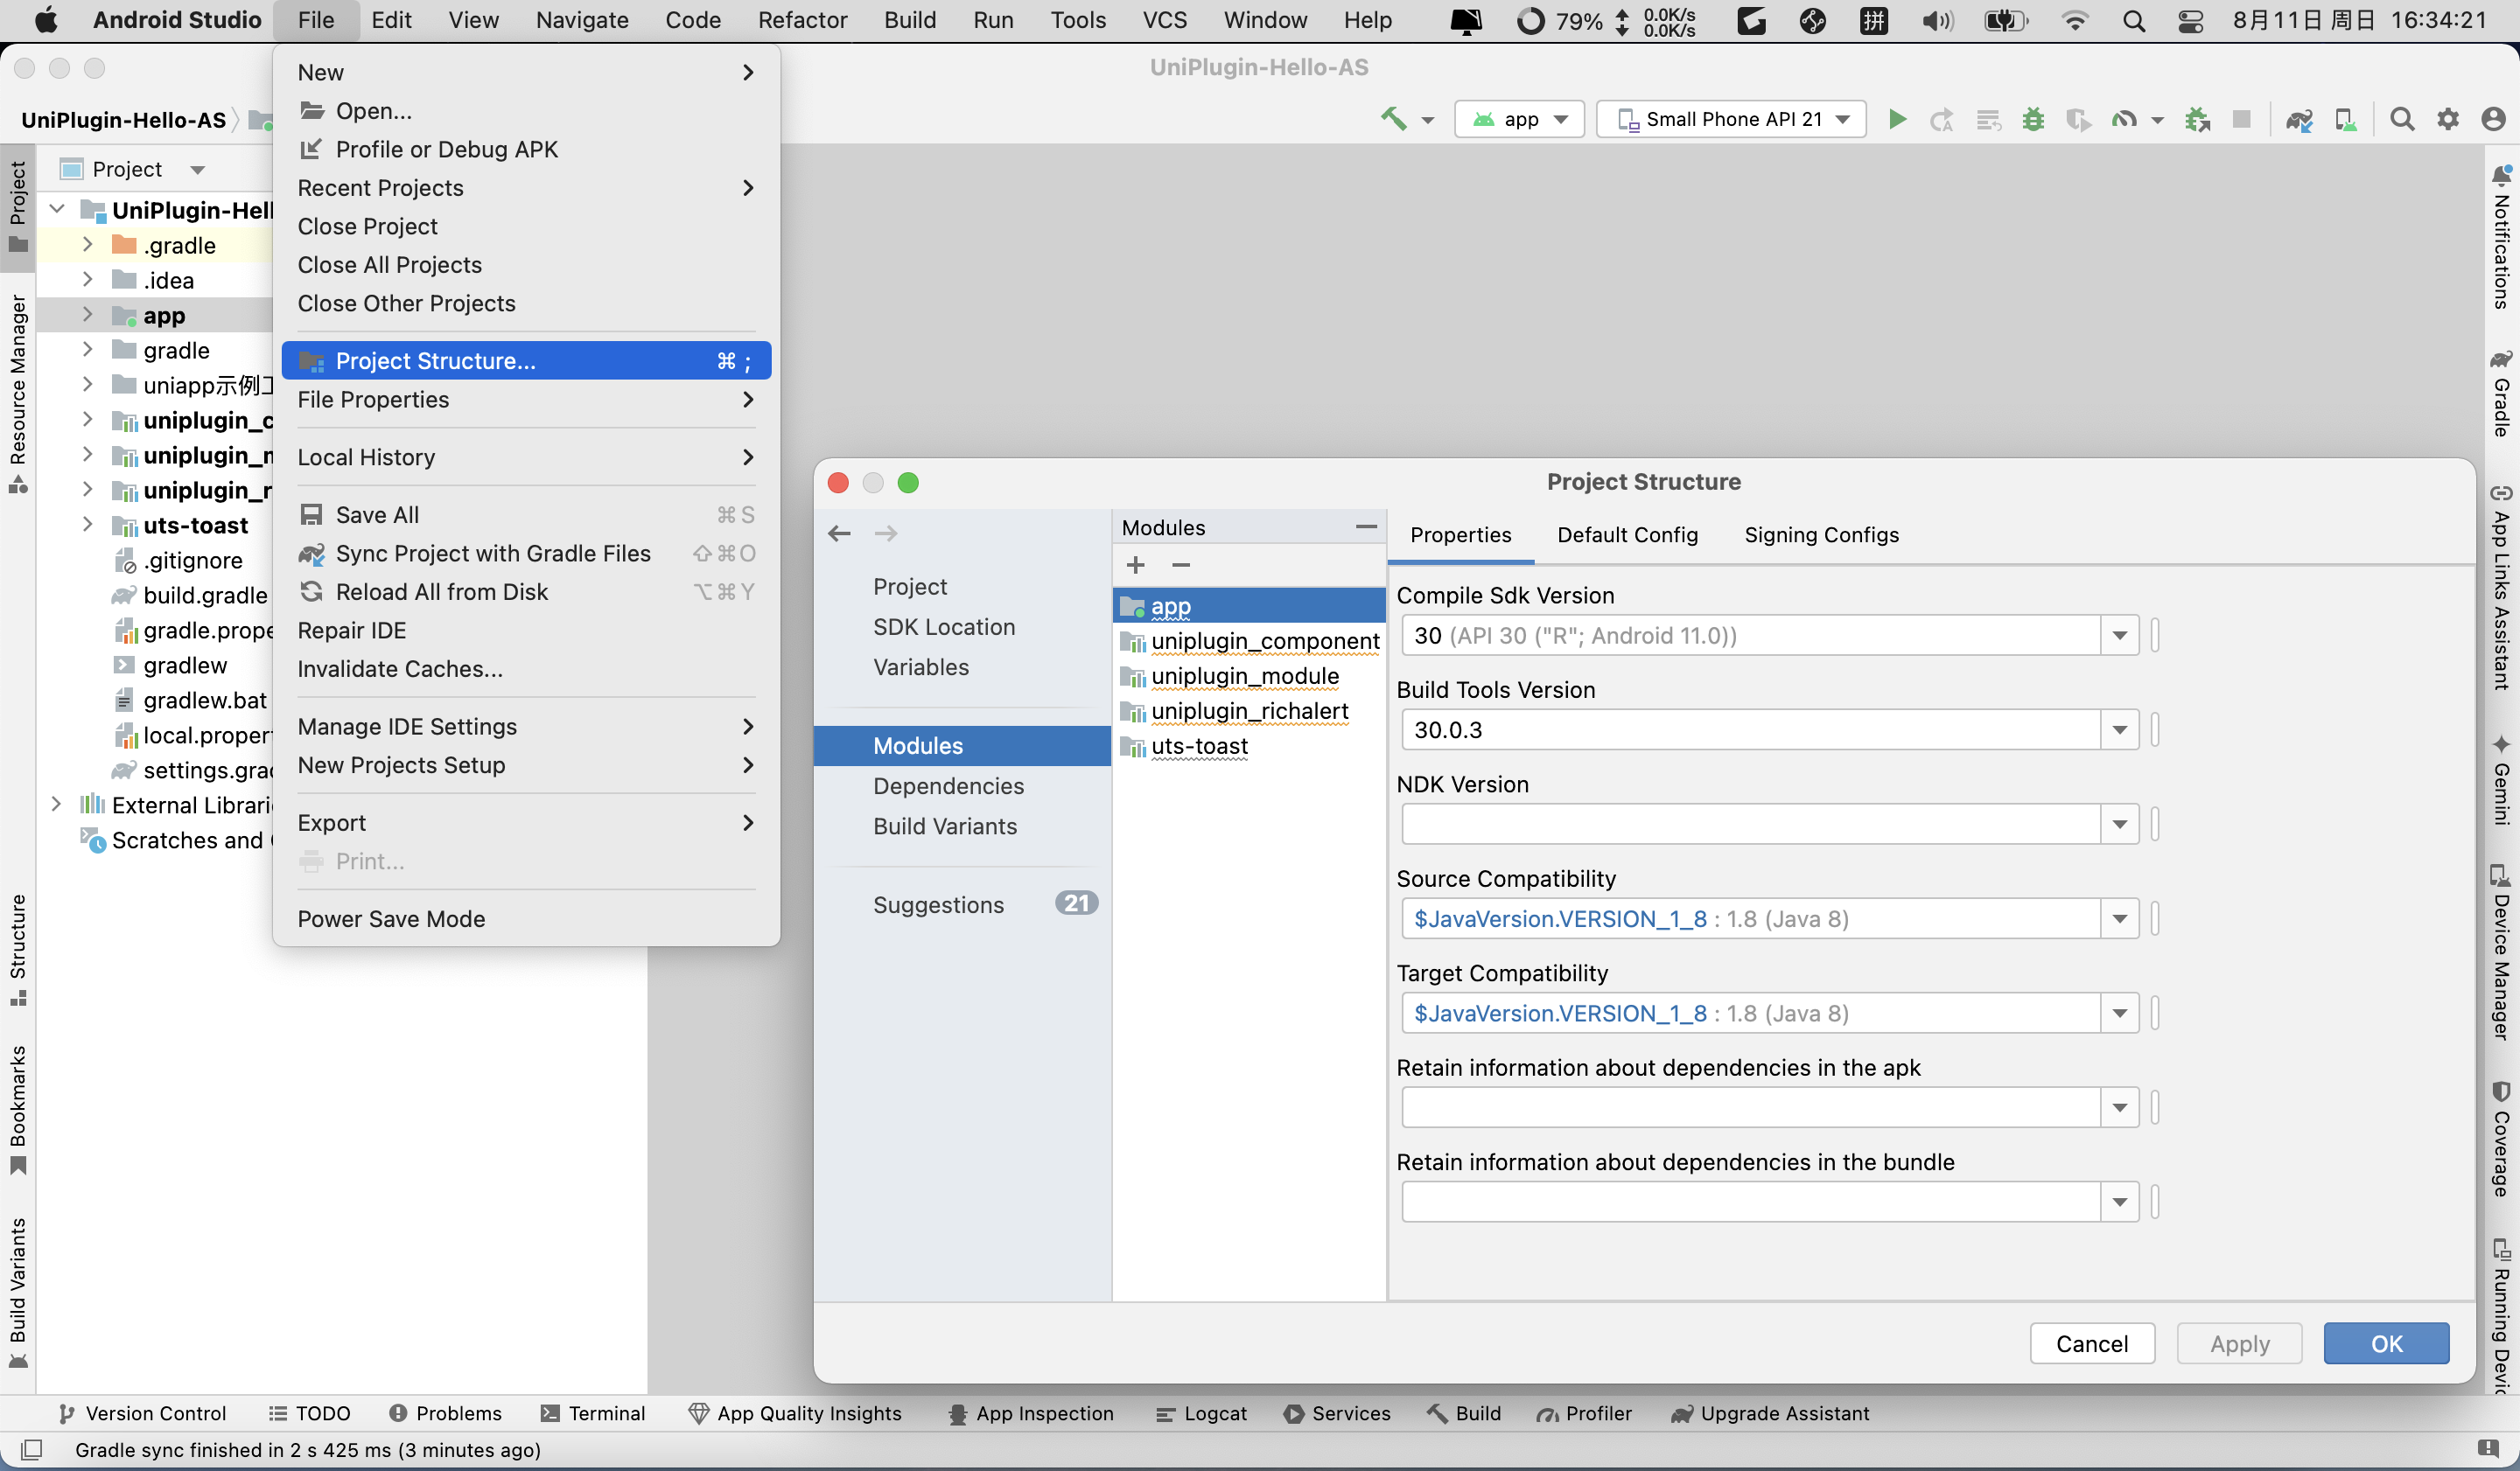Open Device Manager phone icon in toolbar
2520x1471 pixels.
pyautogui.click(x=2345, y=120)
